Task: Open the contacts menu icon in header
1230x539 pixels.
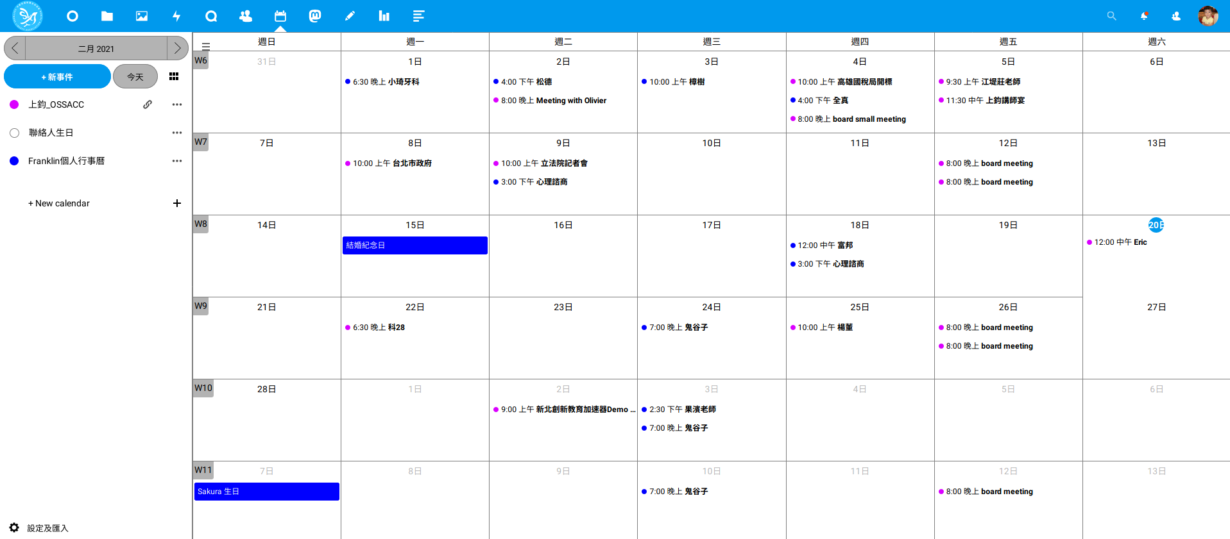Action: click(x=1176, y=16)
